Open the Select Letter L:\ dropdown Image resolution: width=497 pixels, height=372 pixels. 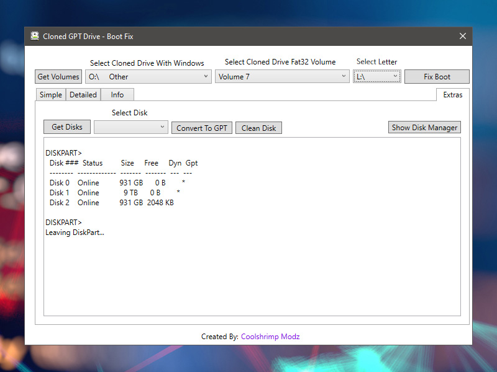[x=377, y=76]
